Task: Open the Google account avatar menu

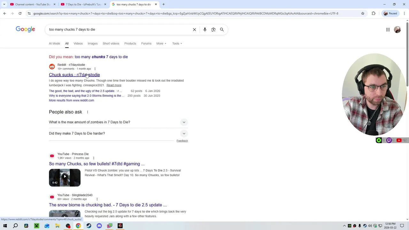Action: tap(397, 29)
